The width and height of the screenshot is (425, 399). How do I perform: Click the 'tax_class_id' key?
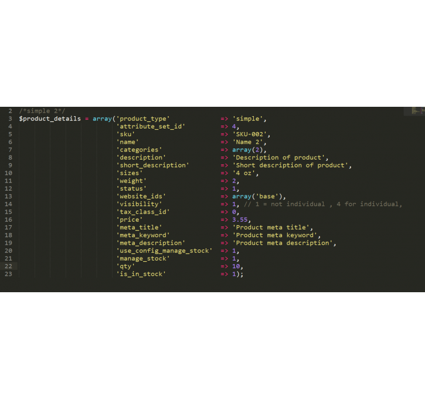coord(143,212)
